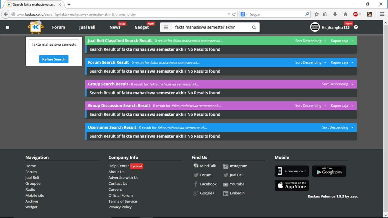This screenshot has height=218, width=388.
Task: Open the Kaskus help question mark
Action: coord(356,27)
